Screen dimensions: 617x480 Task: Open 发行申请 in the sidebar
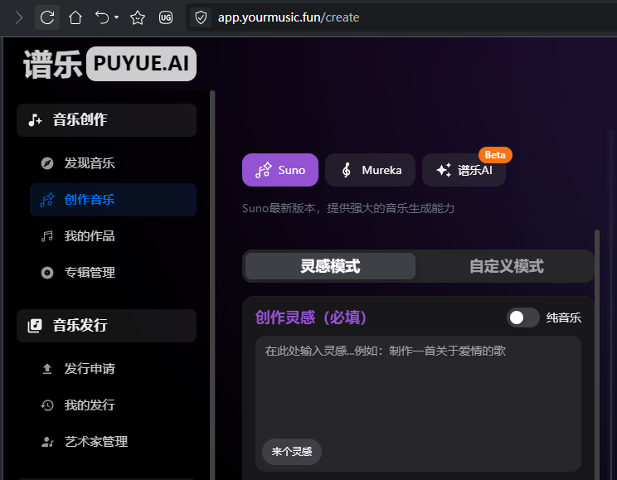click(x=113, y=369)
